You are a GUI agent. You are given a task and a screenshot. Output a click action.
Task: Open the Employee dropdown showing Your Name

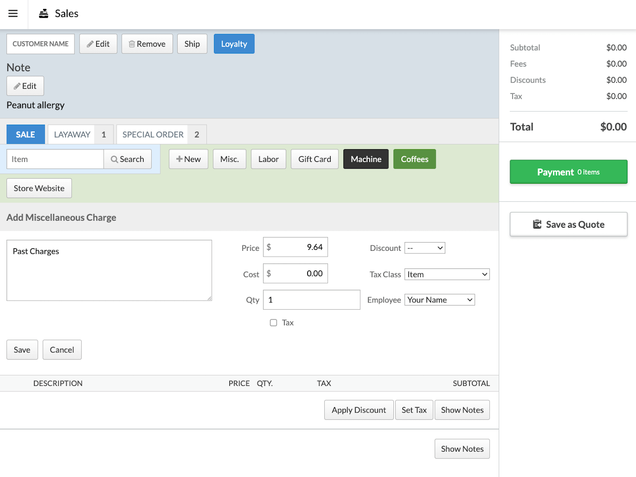coord(439,299)
